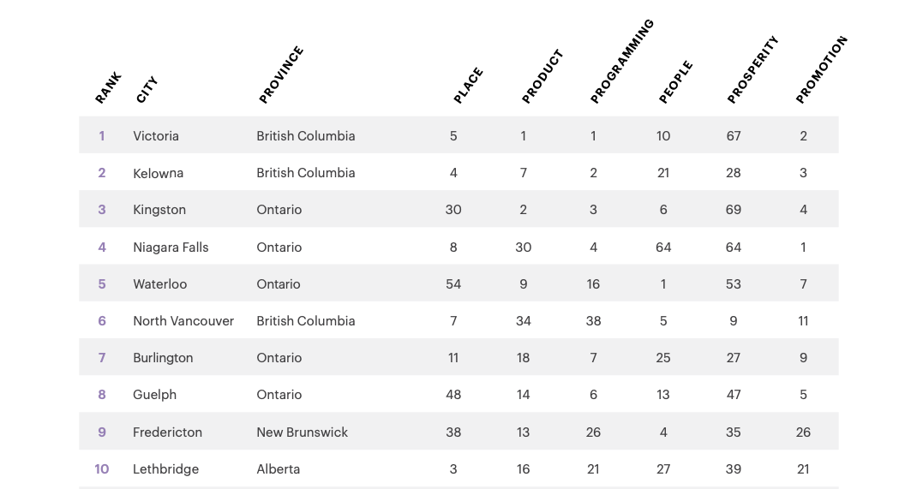Click rank number 5 beside Waterloo
The image size is (905, 489).
102,284
